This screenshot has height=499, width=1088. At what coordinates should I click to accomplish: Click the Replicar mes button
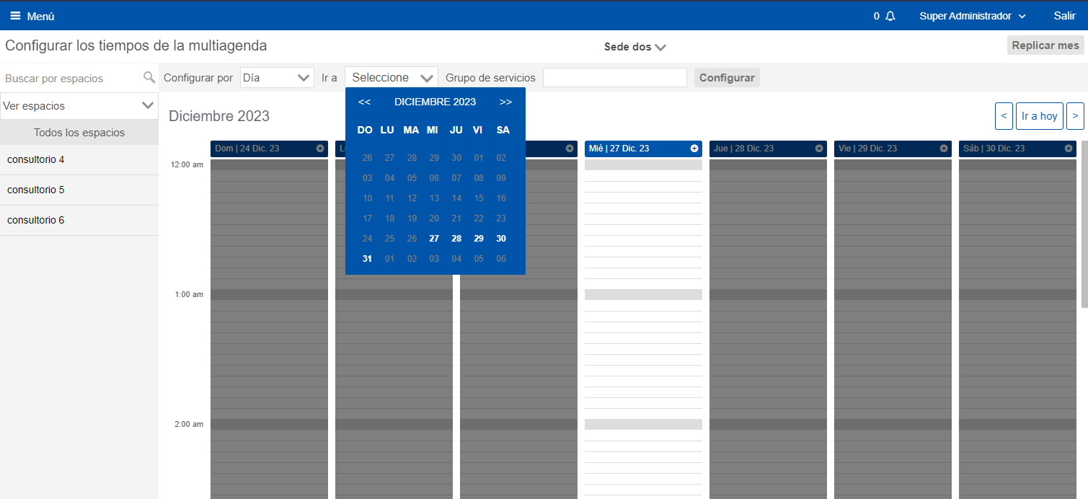point(1045,45)
